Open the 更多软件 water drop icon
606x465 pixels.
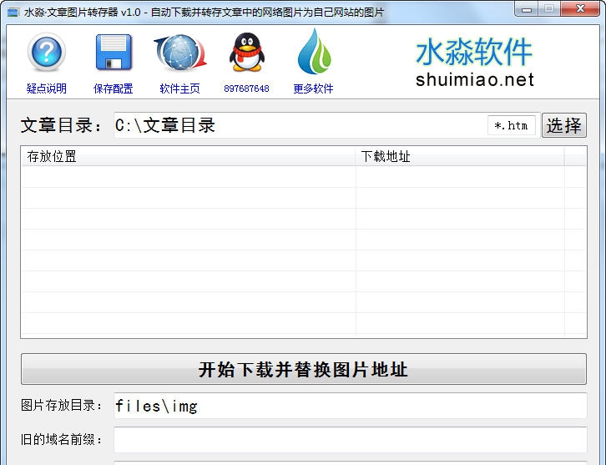tap(314, 52)
